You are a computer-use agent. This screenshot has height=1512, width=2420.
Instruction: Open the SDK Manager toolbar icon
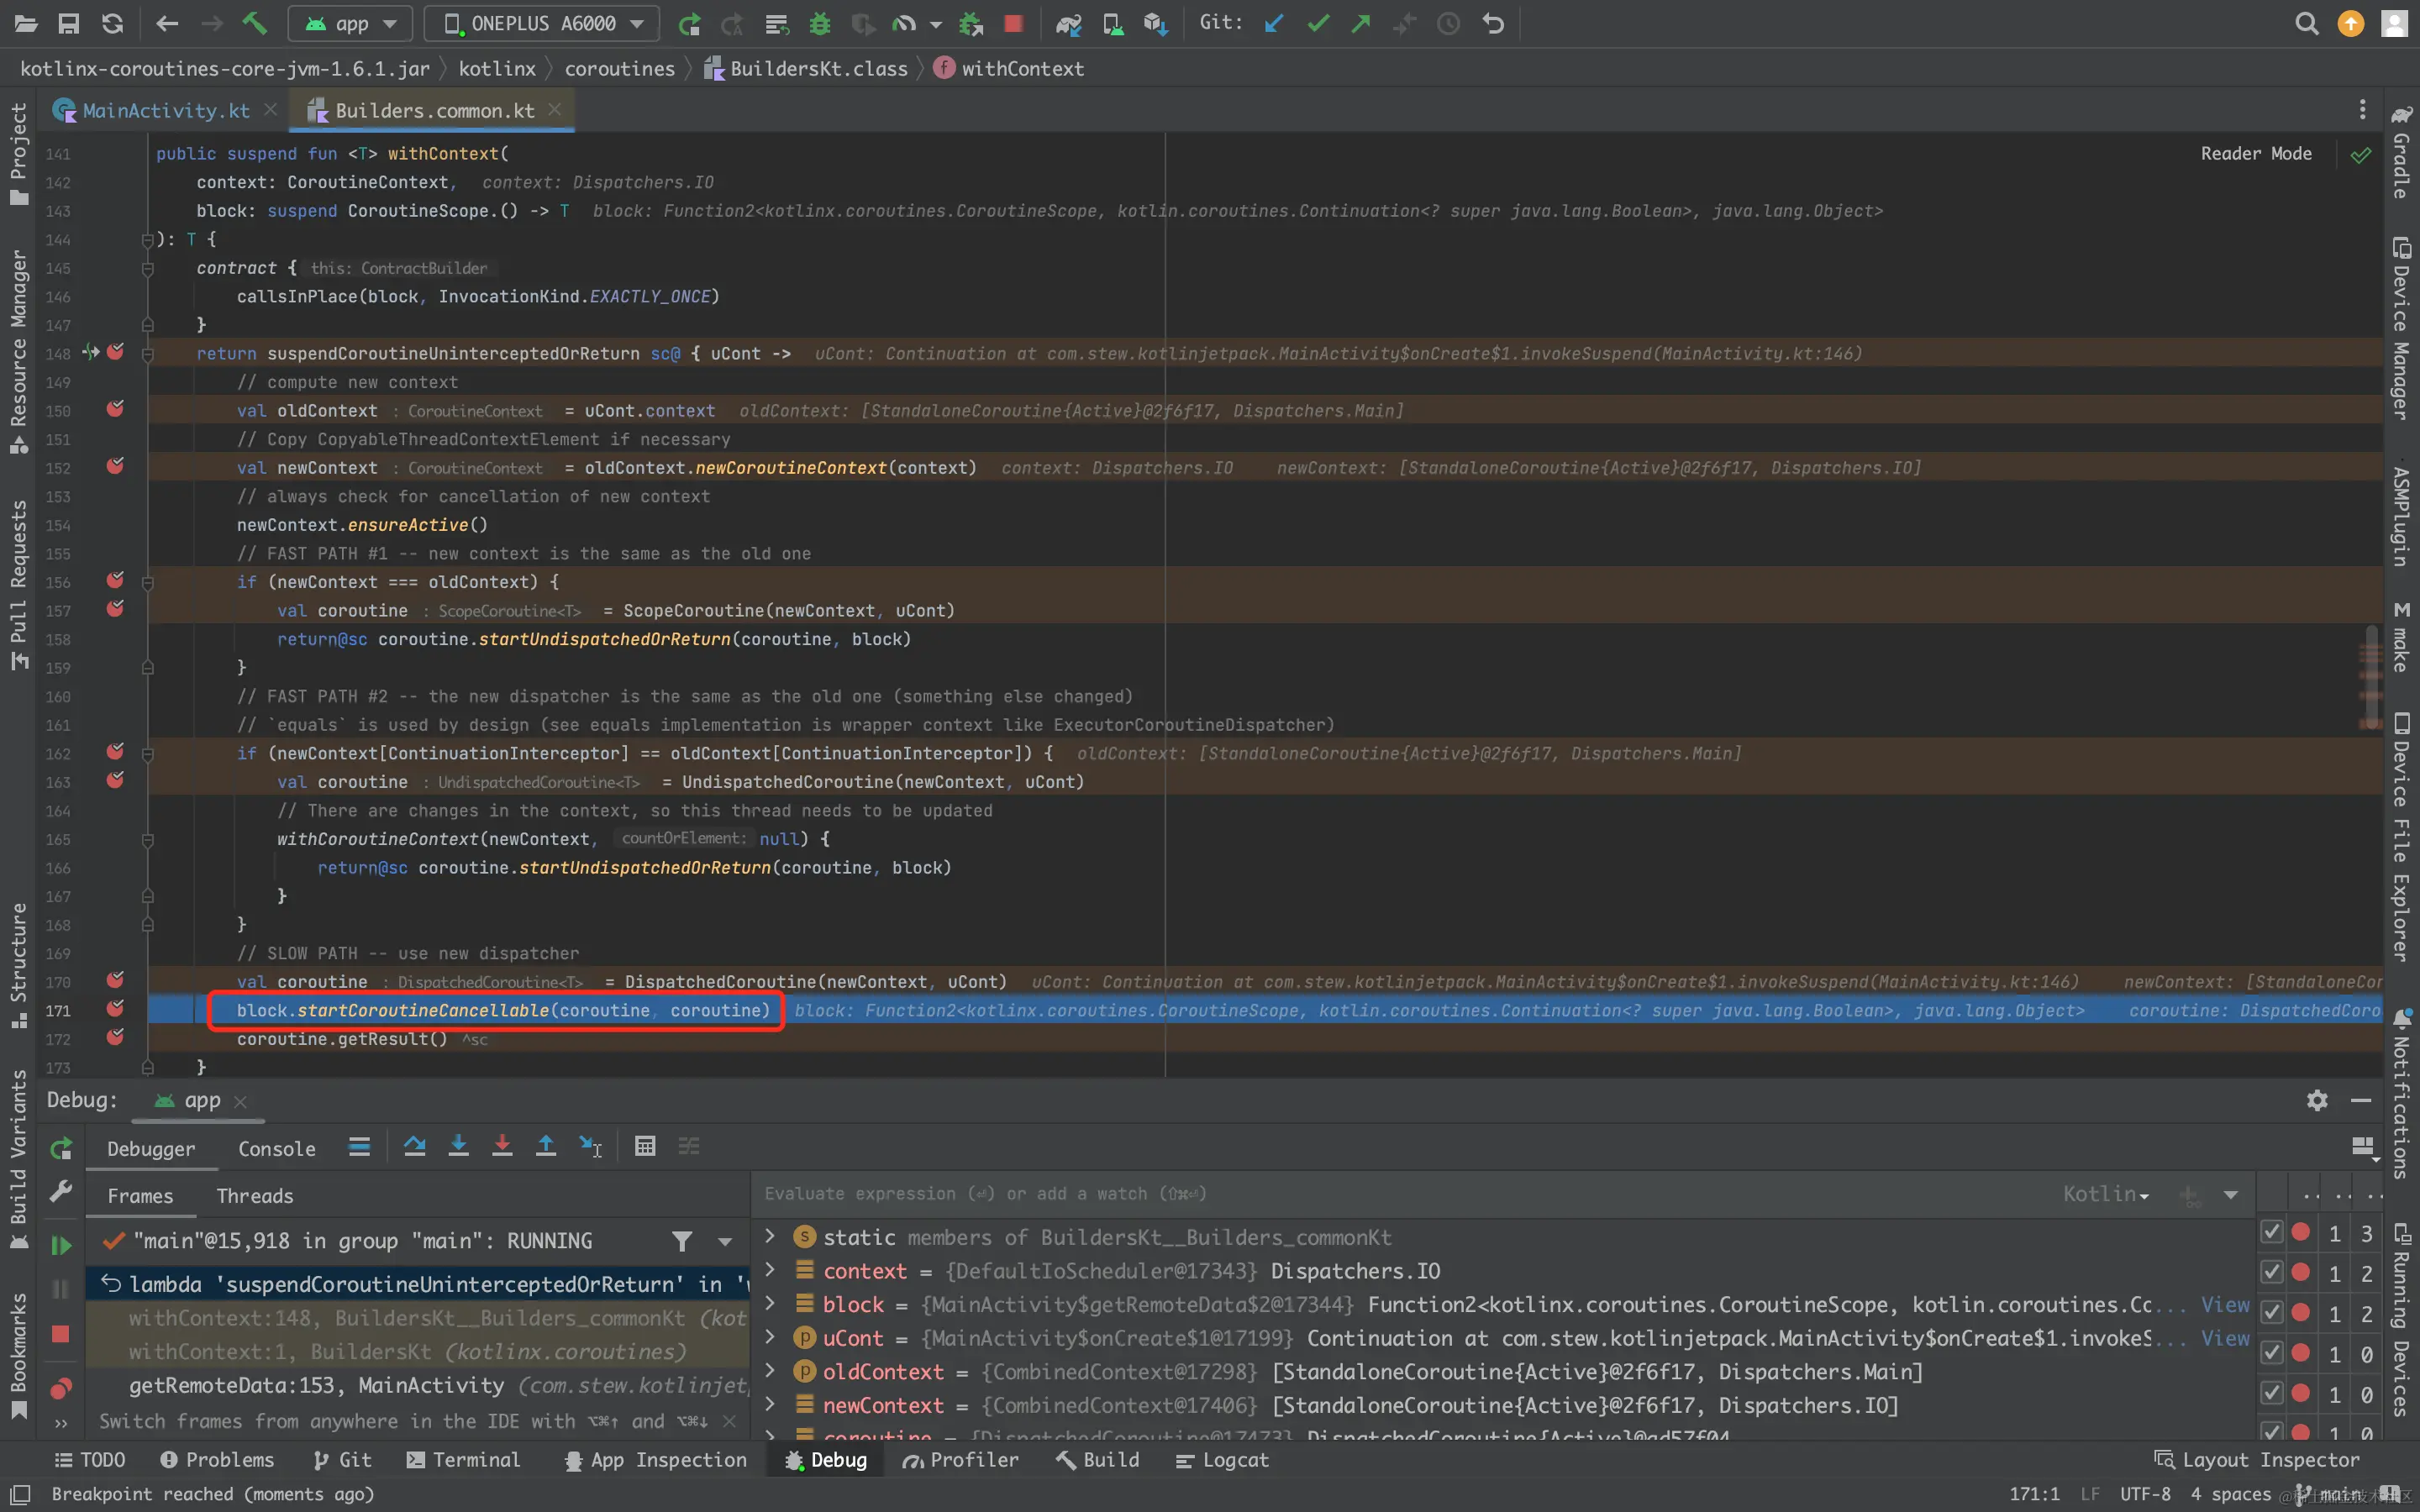tap(1156, 24)
